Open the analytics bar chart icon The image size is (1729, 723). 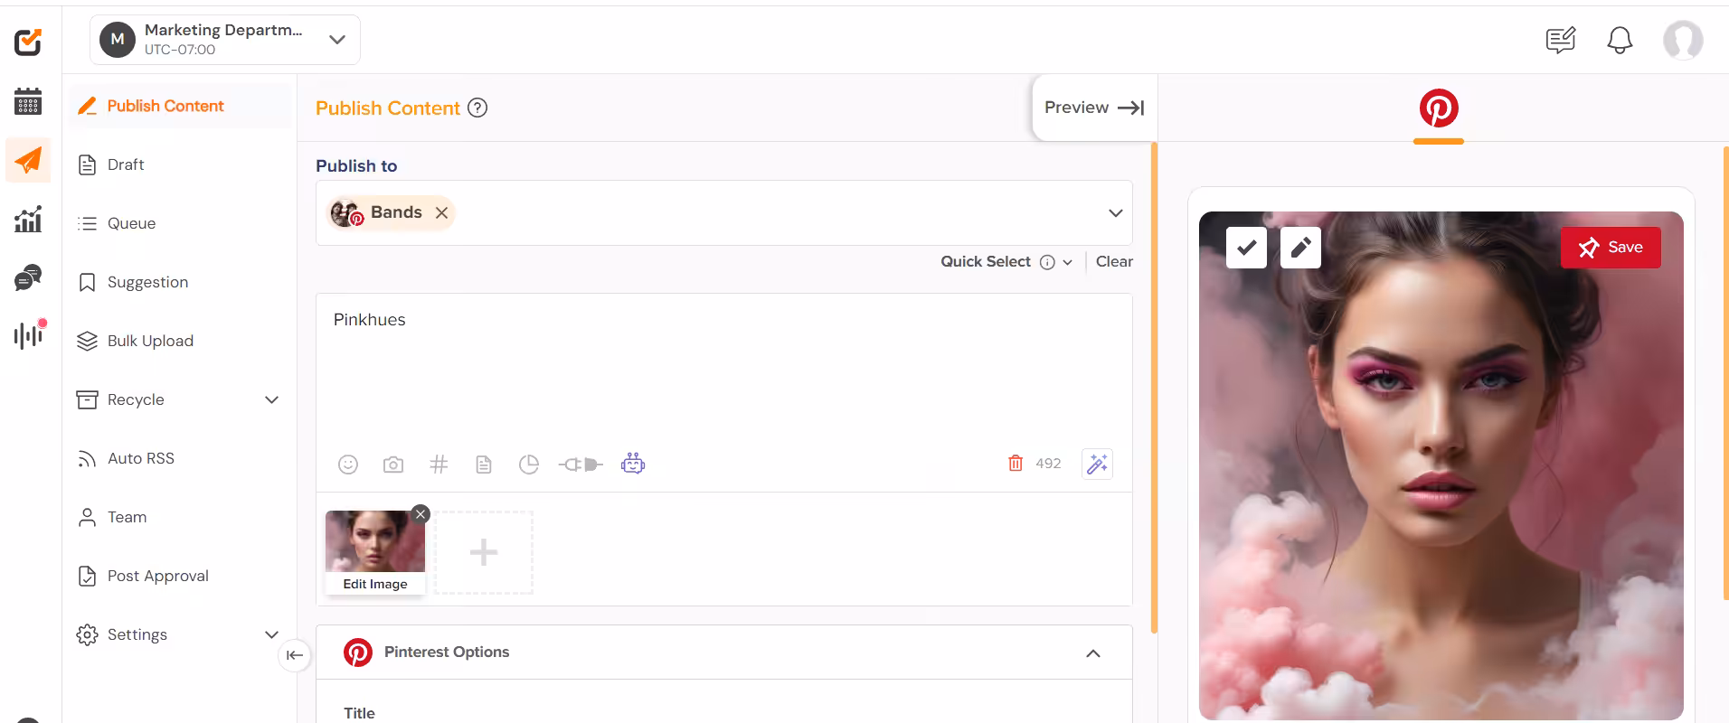(28, 219)
